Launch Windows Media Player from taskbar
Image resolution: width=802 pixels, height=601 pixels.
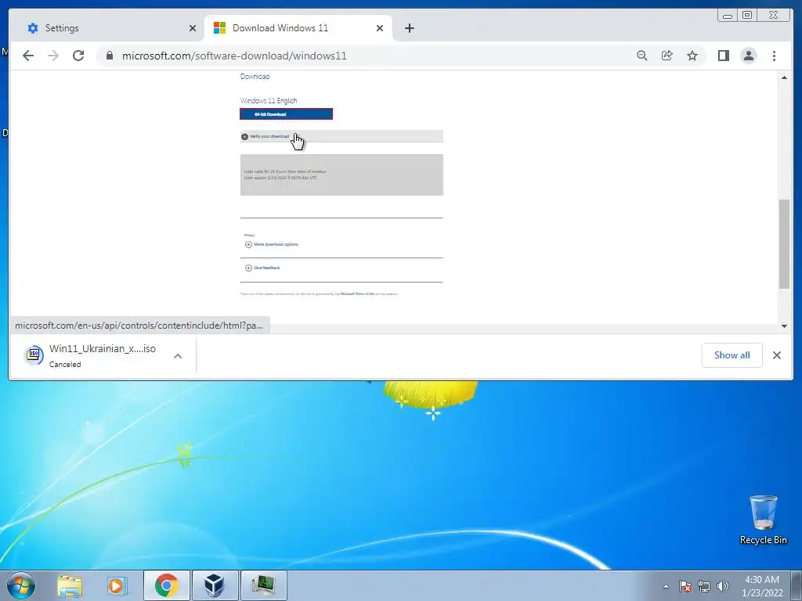tap(117, 585)
